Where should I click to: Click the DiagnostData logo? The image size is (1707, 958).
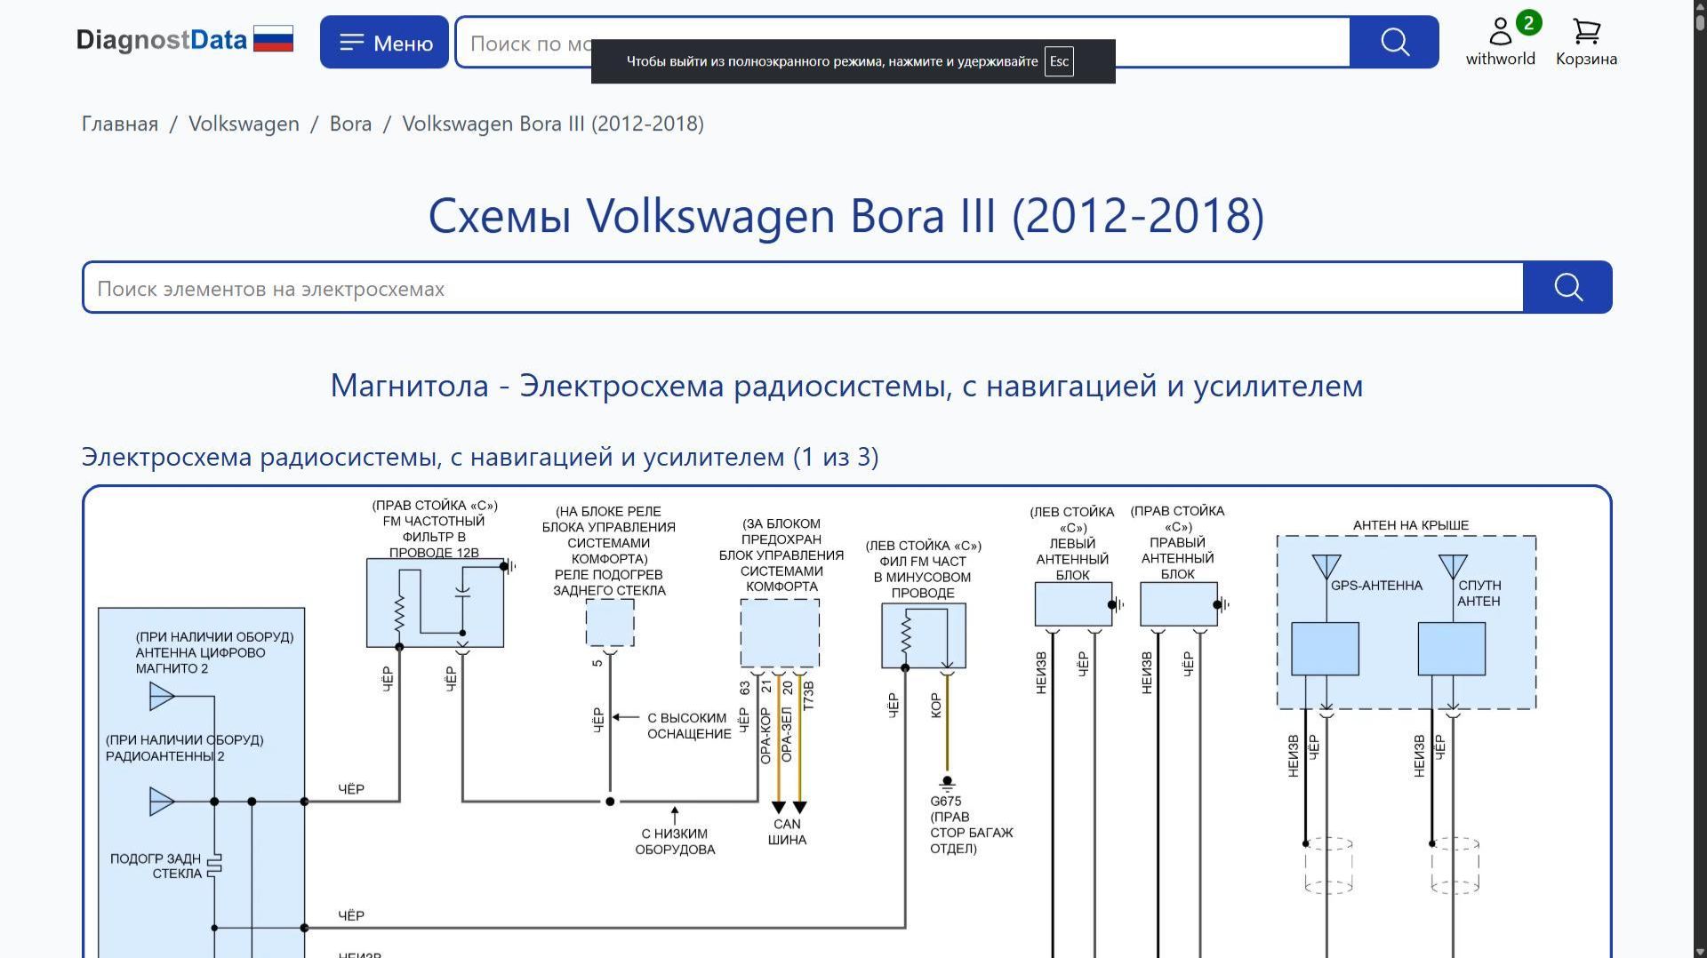pos(162,39)
